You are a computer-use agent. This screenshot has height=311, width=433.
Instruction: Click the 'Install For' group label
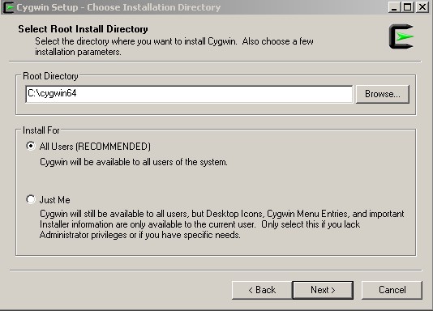(41, 130)
